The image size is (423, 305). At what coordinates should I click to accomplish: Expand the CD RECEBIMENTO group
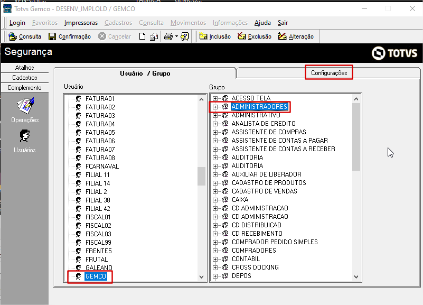point(215,234)
